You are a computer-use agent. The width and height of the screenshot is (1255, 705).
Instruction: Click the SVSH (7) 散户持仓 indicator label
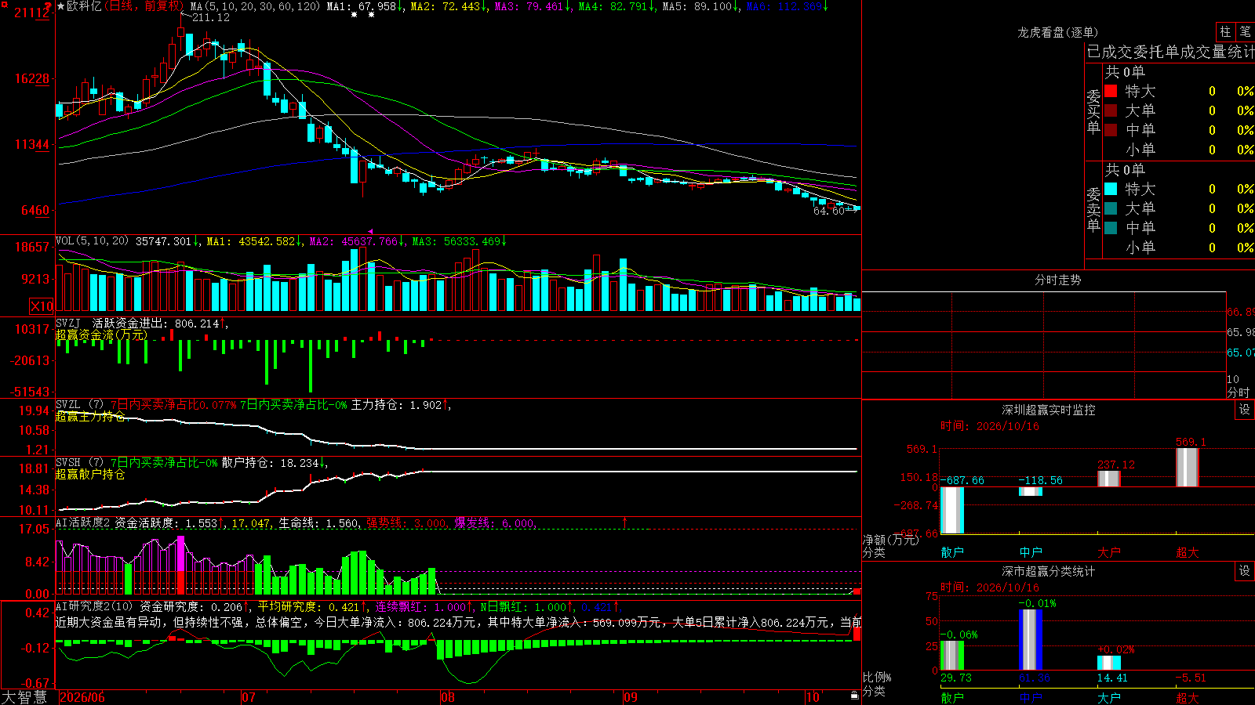(79, 463)
